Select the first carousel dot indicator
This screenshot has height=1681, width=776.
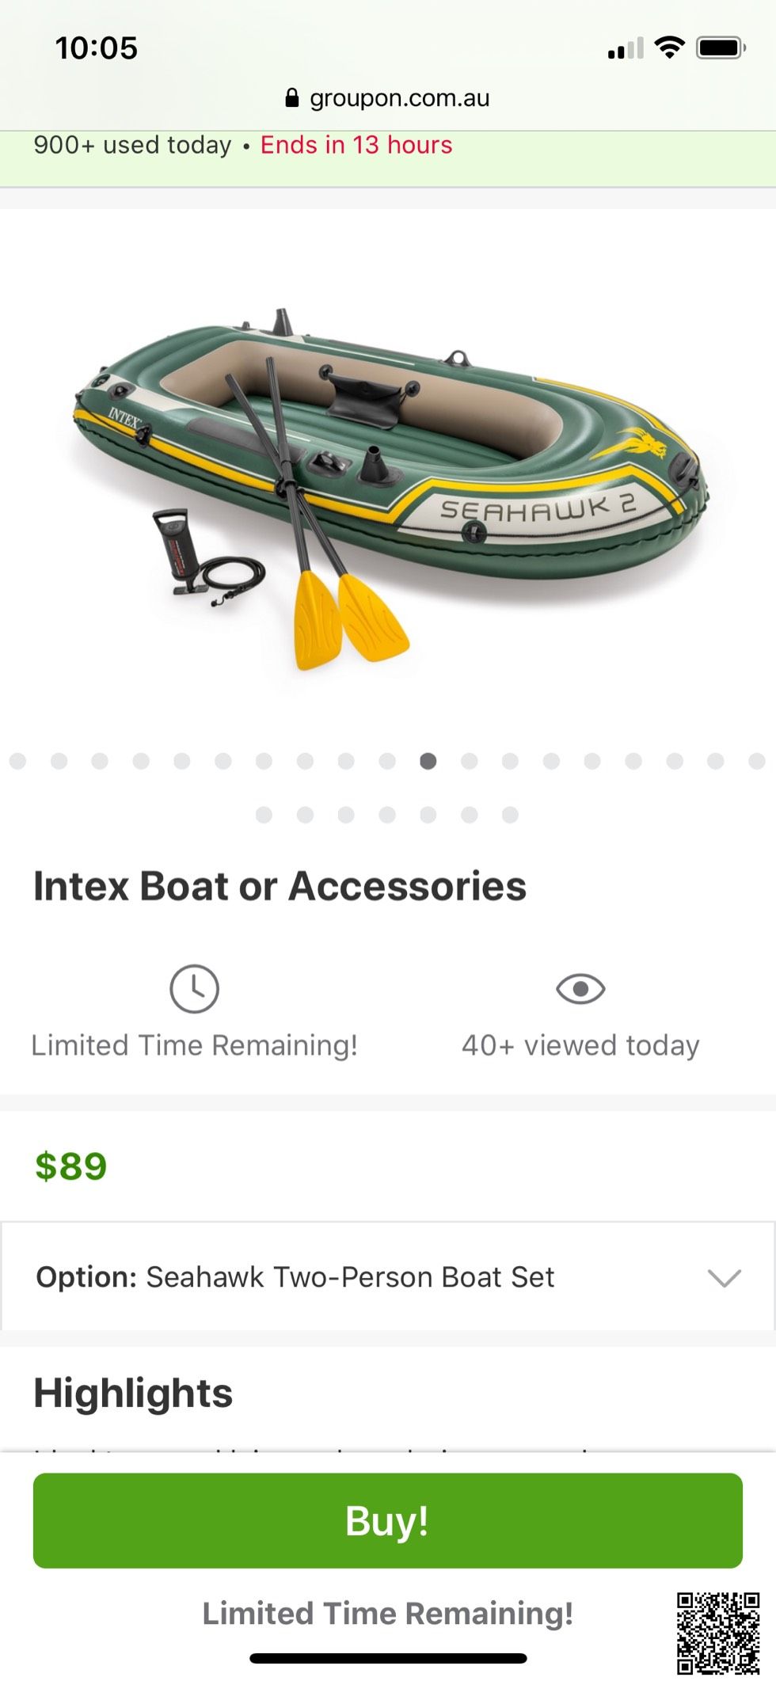coord(17,761)
